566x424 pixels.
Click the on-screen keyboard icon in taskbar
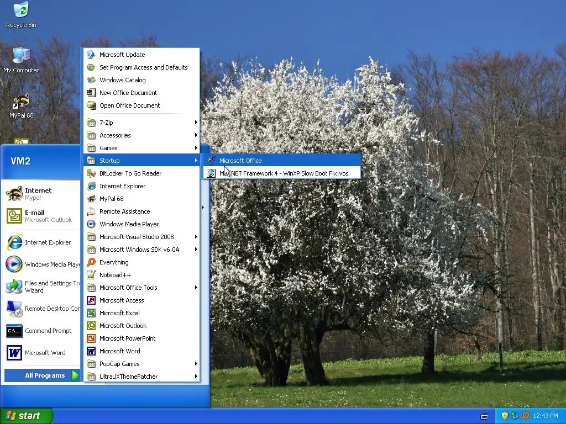(x=484, y=416)
